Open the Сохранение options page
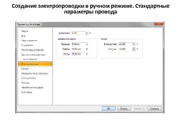Image resolution: width=180 pixels, height=135 pixels. coord(27,45)
